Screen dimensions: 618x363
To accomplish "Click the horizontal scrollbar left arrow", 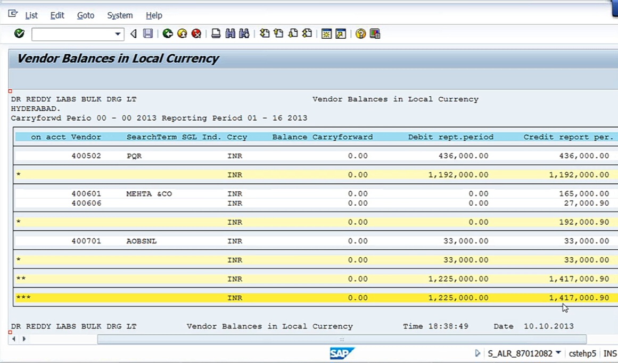I will 14,339.
